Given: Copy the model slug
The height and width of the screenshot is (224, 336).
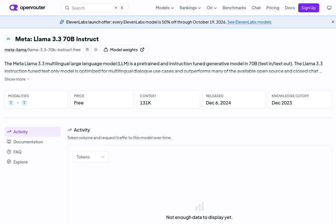Looking at the screenshot, I should [x=87, y=50].
